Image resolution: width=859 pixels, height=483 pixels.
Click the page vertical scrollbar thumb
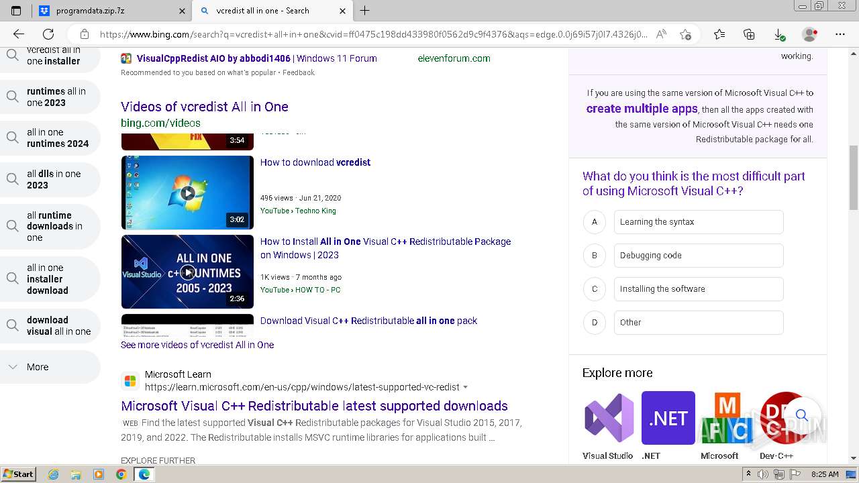tap(854, 178)
